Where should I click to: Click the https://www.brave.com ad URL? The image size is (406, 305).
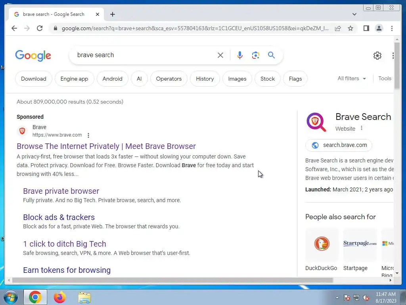click(x=57, y=135)
